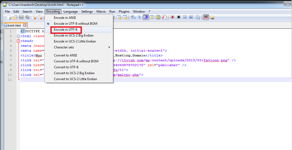Open the Window menu
Image resolution: width=292 pixels, height=150 pixels.
pyautogui.click(x=139, y=12)
